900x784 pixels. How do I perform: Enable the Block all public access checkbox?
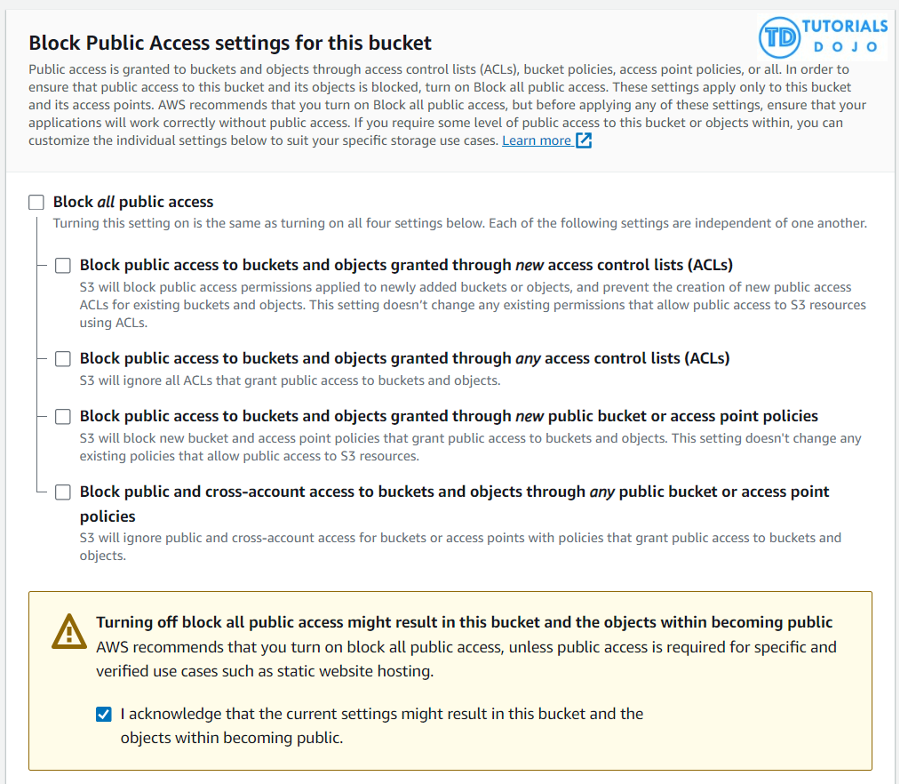click(x=36, y=203)
